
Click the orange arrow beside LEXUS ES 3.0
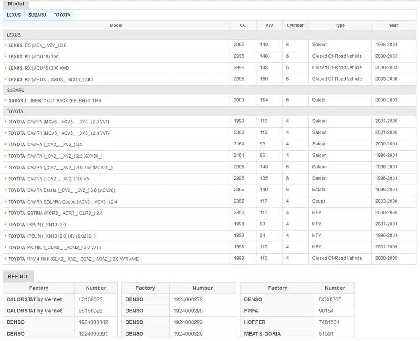click(5, 45)
